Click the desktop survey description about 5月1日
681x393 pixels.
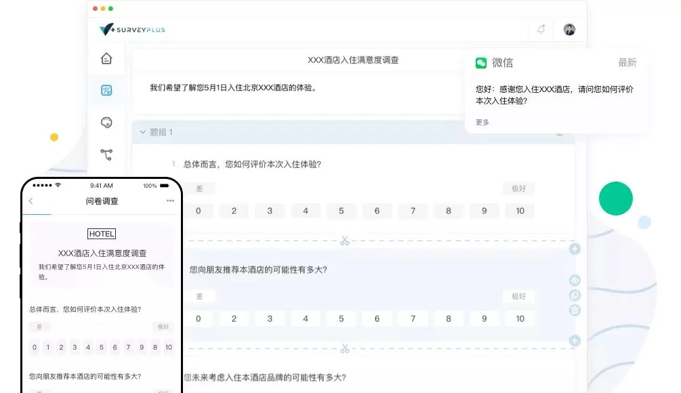(234, 87)
